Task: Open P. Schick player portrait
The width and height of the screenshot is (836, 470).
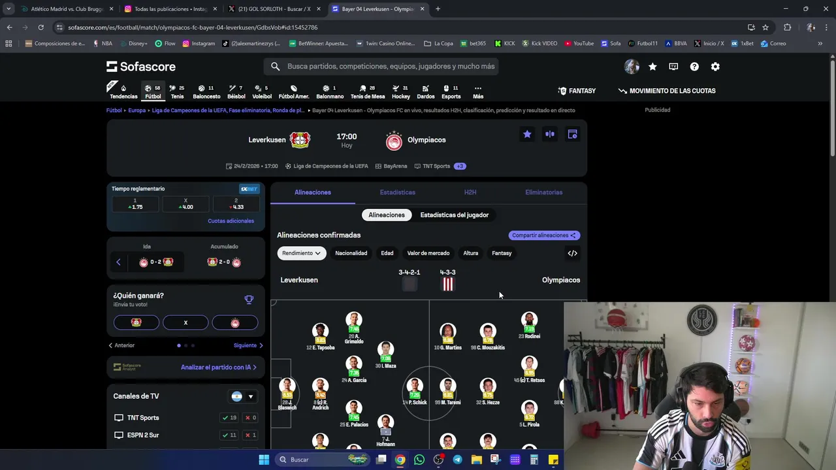Action: (x=414, y=386)
